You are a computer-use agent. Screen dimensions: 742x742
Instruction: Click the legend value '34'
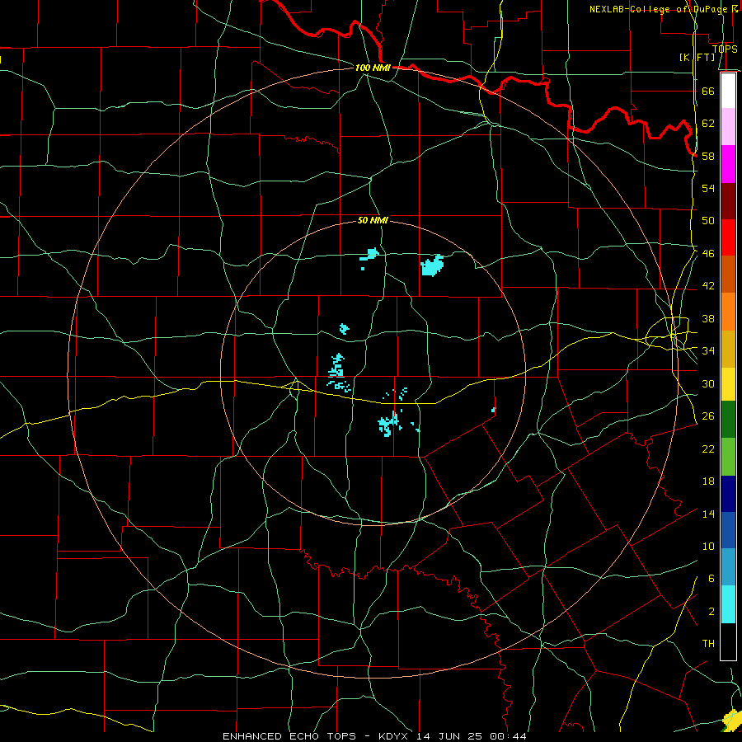(708, 351)
